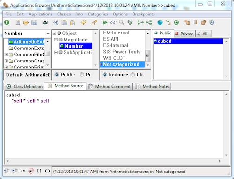The height and width of the screenshot is (179, 234).
Task: Expand the CommonGraphics application folder
Action: (6, 61)
